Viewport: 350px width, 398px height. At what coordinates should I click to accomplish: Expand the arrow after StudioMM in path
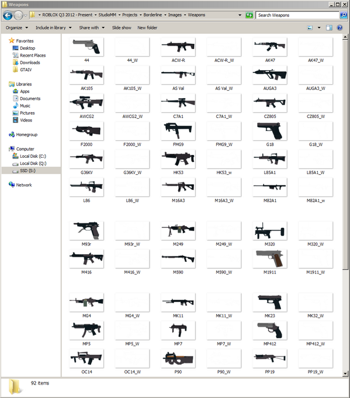tap(119, 15)
